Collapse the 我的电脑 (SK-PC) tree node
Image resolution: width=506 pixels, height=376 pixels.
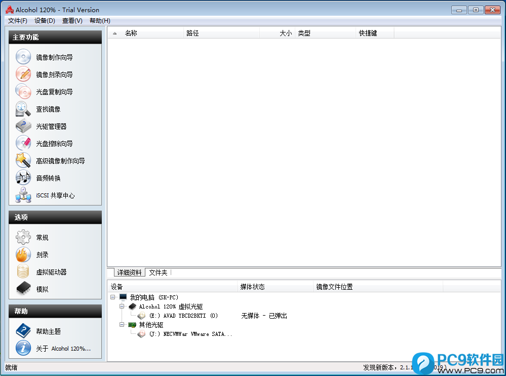112,297
